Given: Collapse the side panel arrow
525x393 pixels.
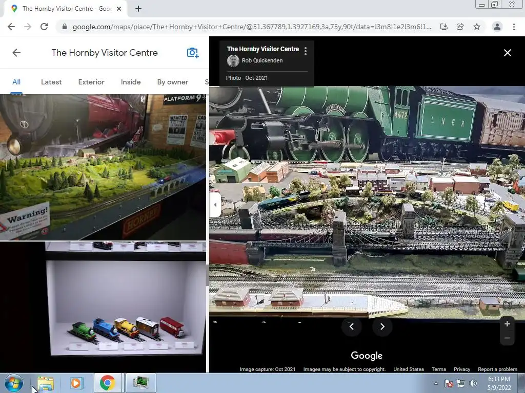Looking at the screenshot, I should [x=215, y=205].
